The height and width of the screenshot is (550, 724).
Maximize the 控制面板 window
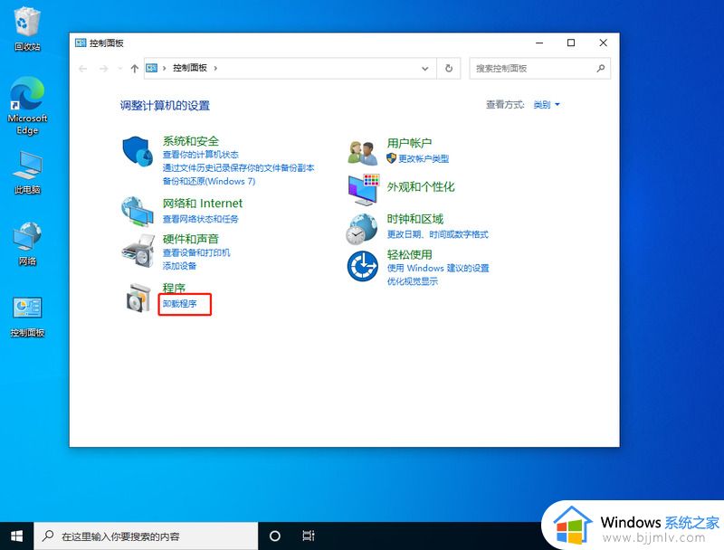click(x=571, y=43)
